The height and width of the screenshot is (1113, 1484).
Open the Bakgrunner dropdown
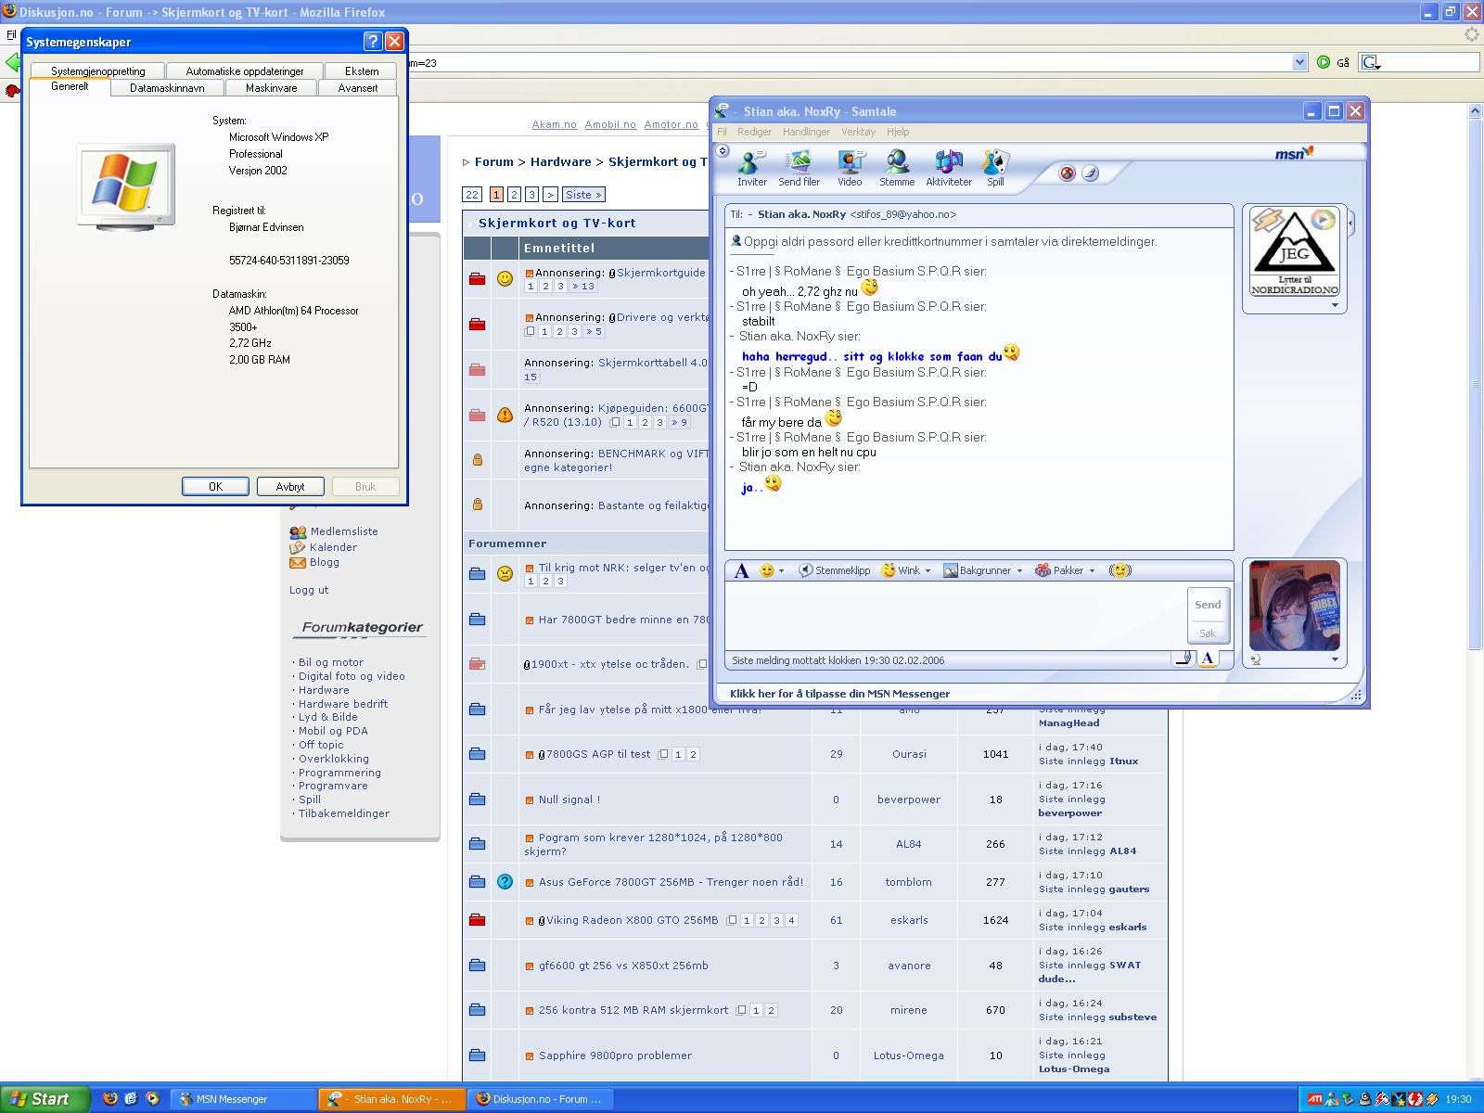[x=1019, y=571]
